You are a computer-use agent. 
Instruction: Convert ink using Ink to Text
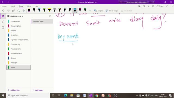[x=126, y=11]
